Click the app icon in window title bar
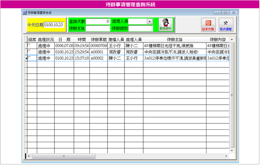The image size is (260, 165). [24, 13]
